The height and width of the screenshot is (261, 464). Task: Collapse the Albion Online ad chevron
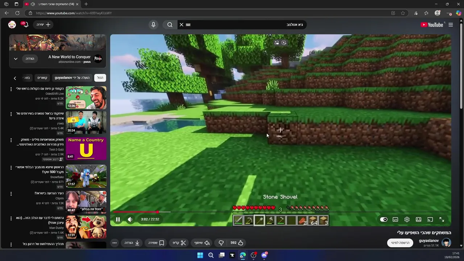click(16, 59)
